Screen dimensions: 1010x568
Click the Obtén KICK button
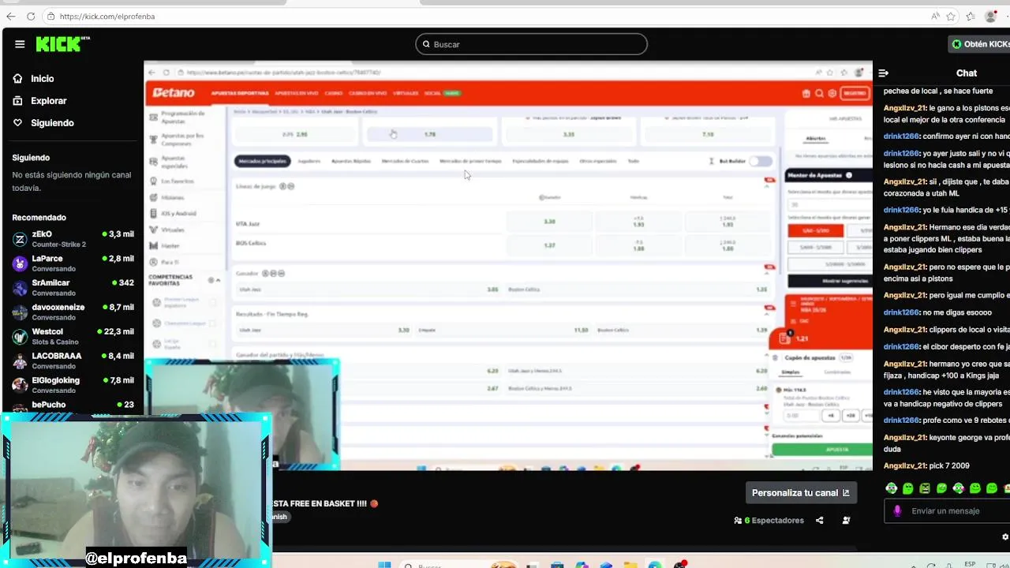(x=980, y=44)
